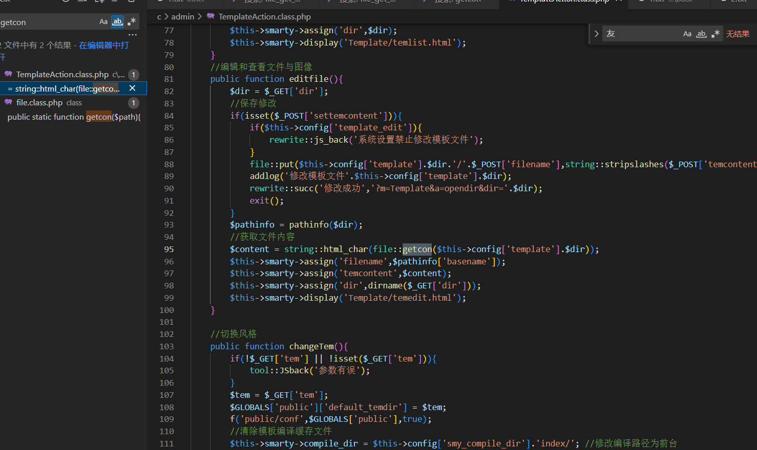The image size is (757, 450).
Task: Open the public static function getcon match
Action: [74, 117]
